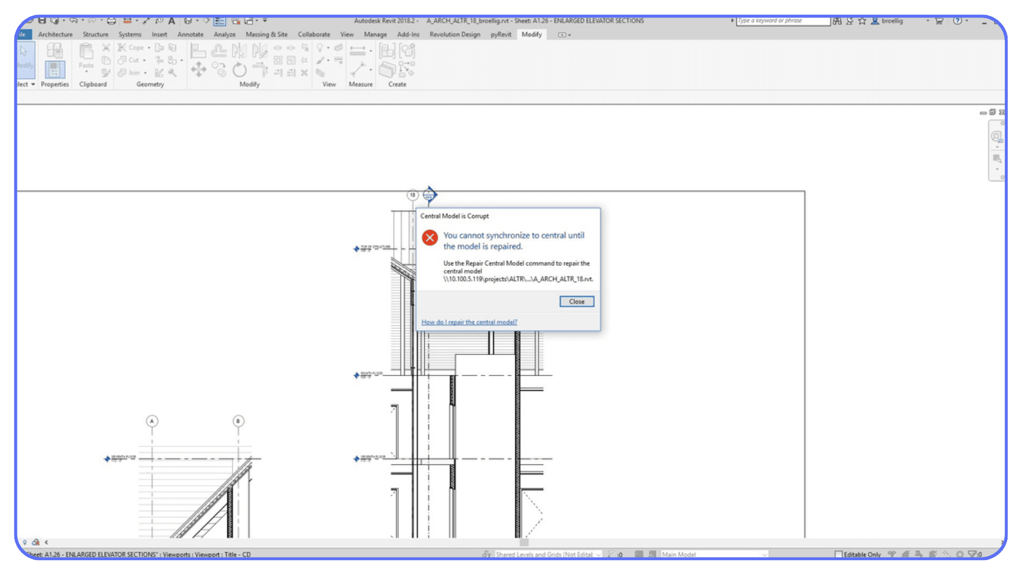Screen dimensions: 1022x575
Task: Activate the aligned dimension tool in Measure panel
Action: (358, 49)
